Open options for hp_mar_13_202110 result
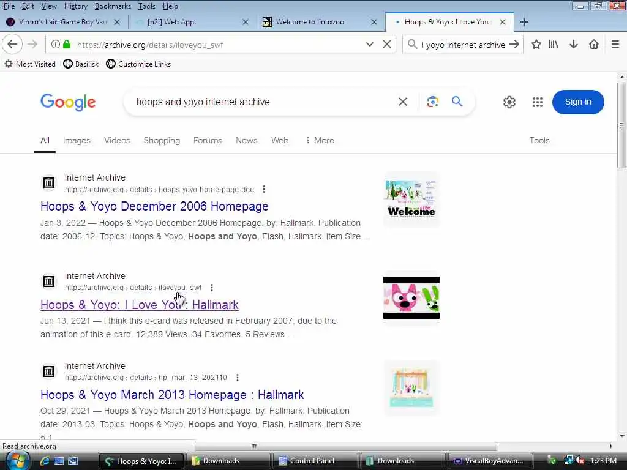This screenshot has height=470, width=627. click(237, 377)
